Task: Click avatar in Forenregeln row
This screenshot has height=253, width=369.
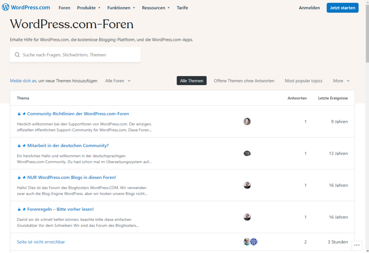Action: pos(247,217)
